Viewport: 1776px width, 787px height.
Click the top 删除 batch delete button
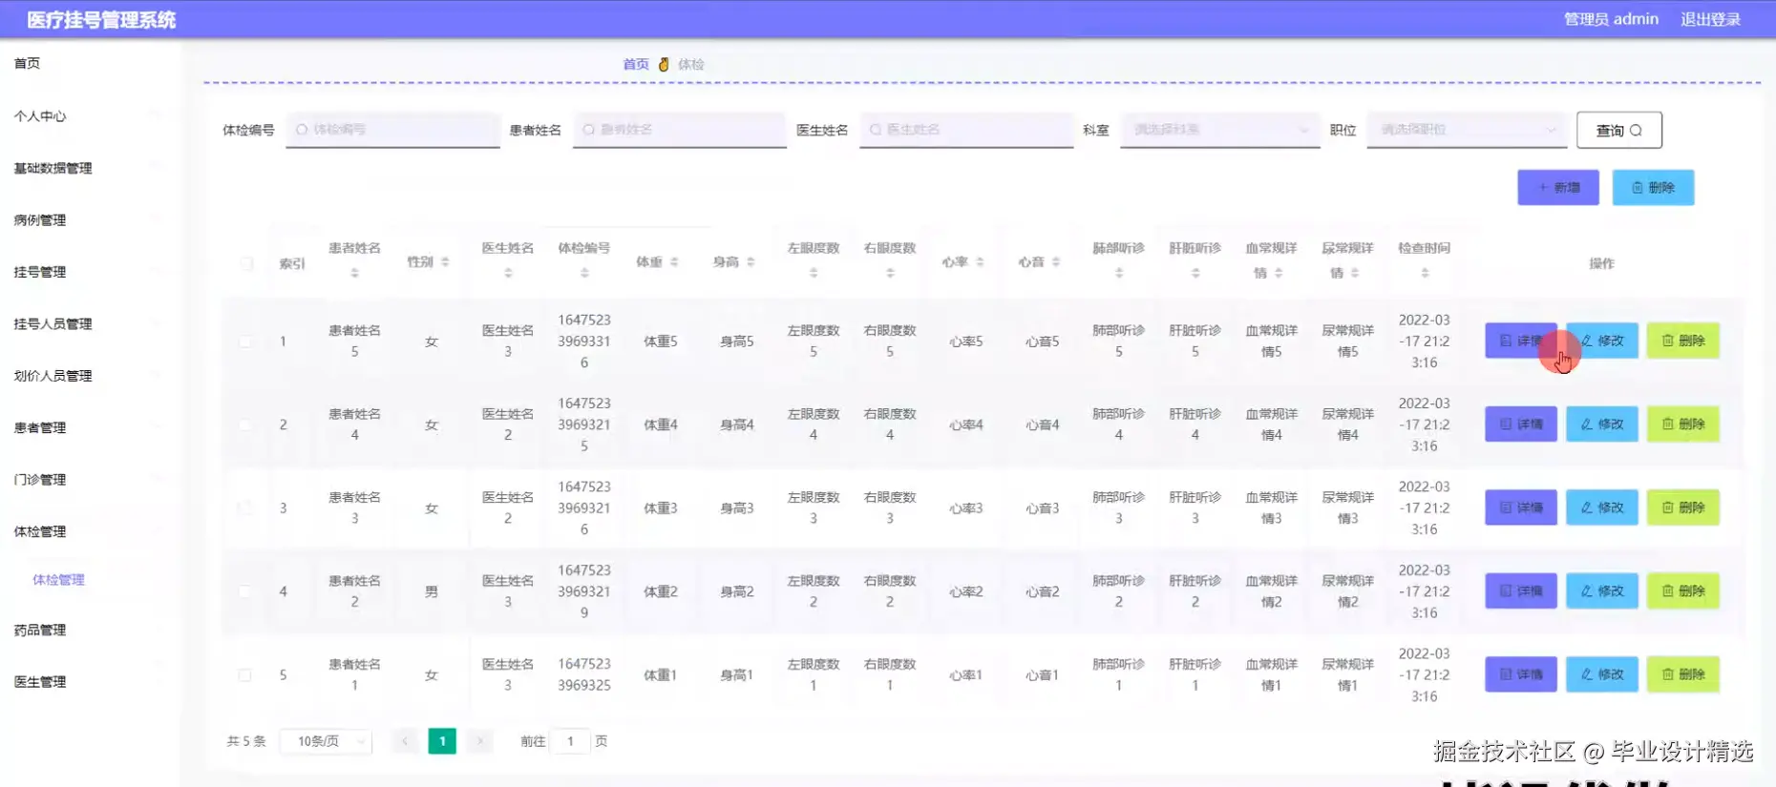pyautogui.click(x=1653, y=188)
